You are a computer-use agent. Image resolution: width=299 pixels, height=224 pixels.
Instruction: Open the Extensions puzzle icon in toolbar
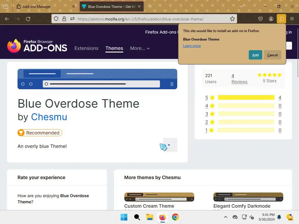(x=281, y=19)
